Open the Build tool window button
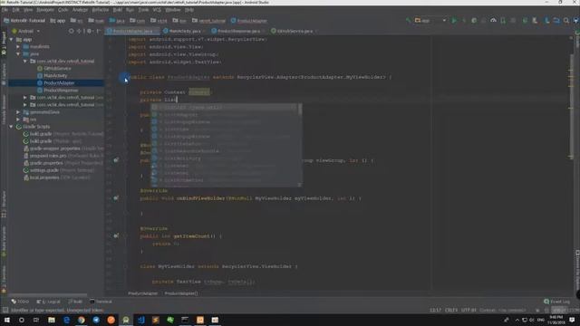The image size is (580, 326). (x=75, y=302)
